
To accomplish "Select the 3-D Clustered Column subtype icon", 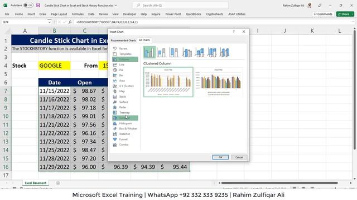I will pos(187,52).
